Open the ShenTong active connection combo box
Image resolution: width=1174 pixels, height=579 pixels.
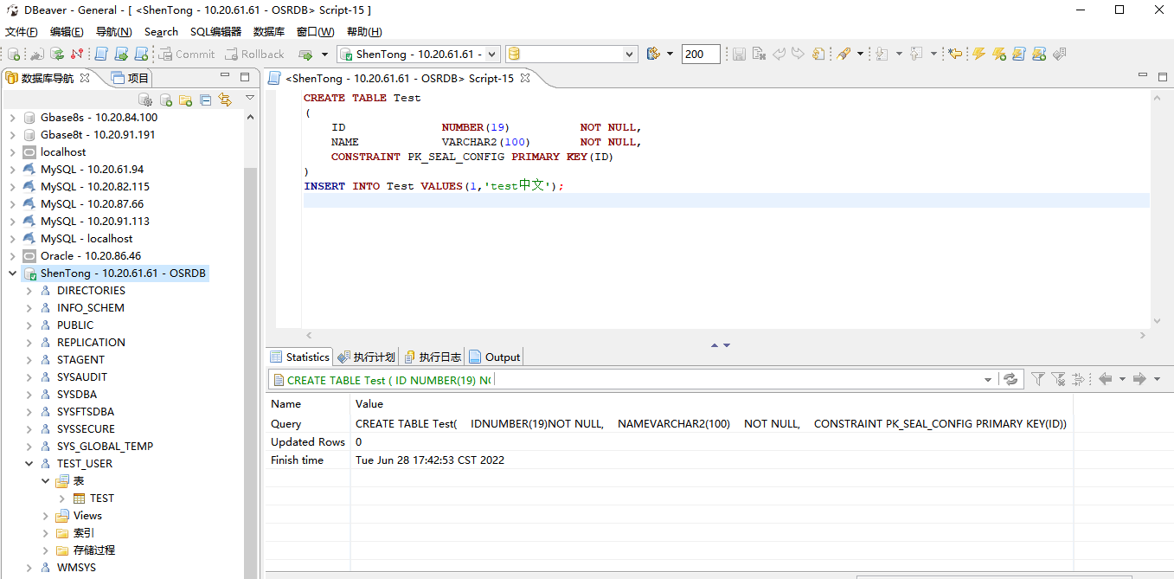tap(420, 54)
